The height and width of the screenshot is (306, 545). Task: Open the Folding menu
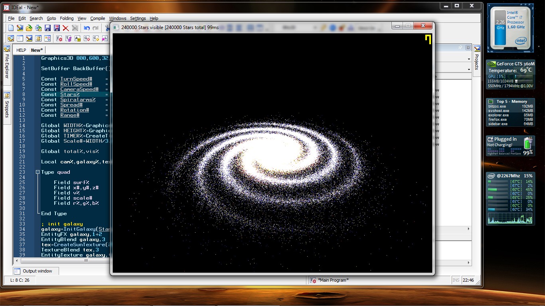tap(67, 18)
